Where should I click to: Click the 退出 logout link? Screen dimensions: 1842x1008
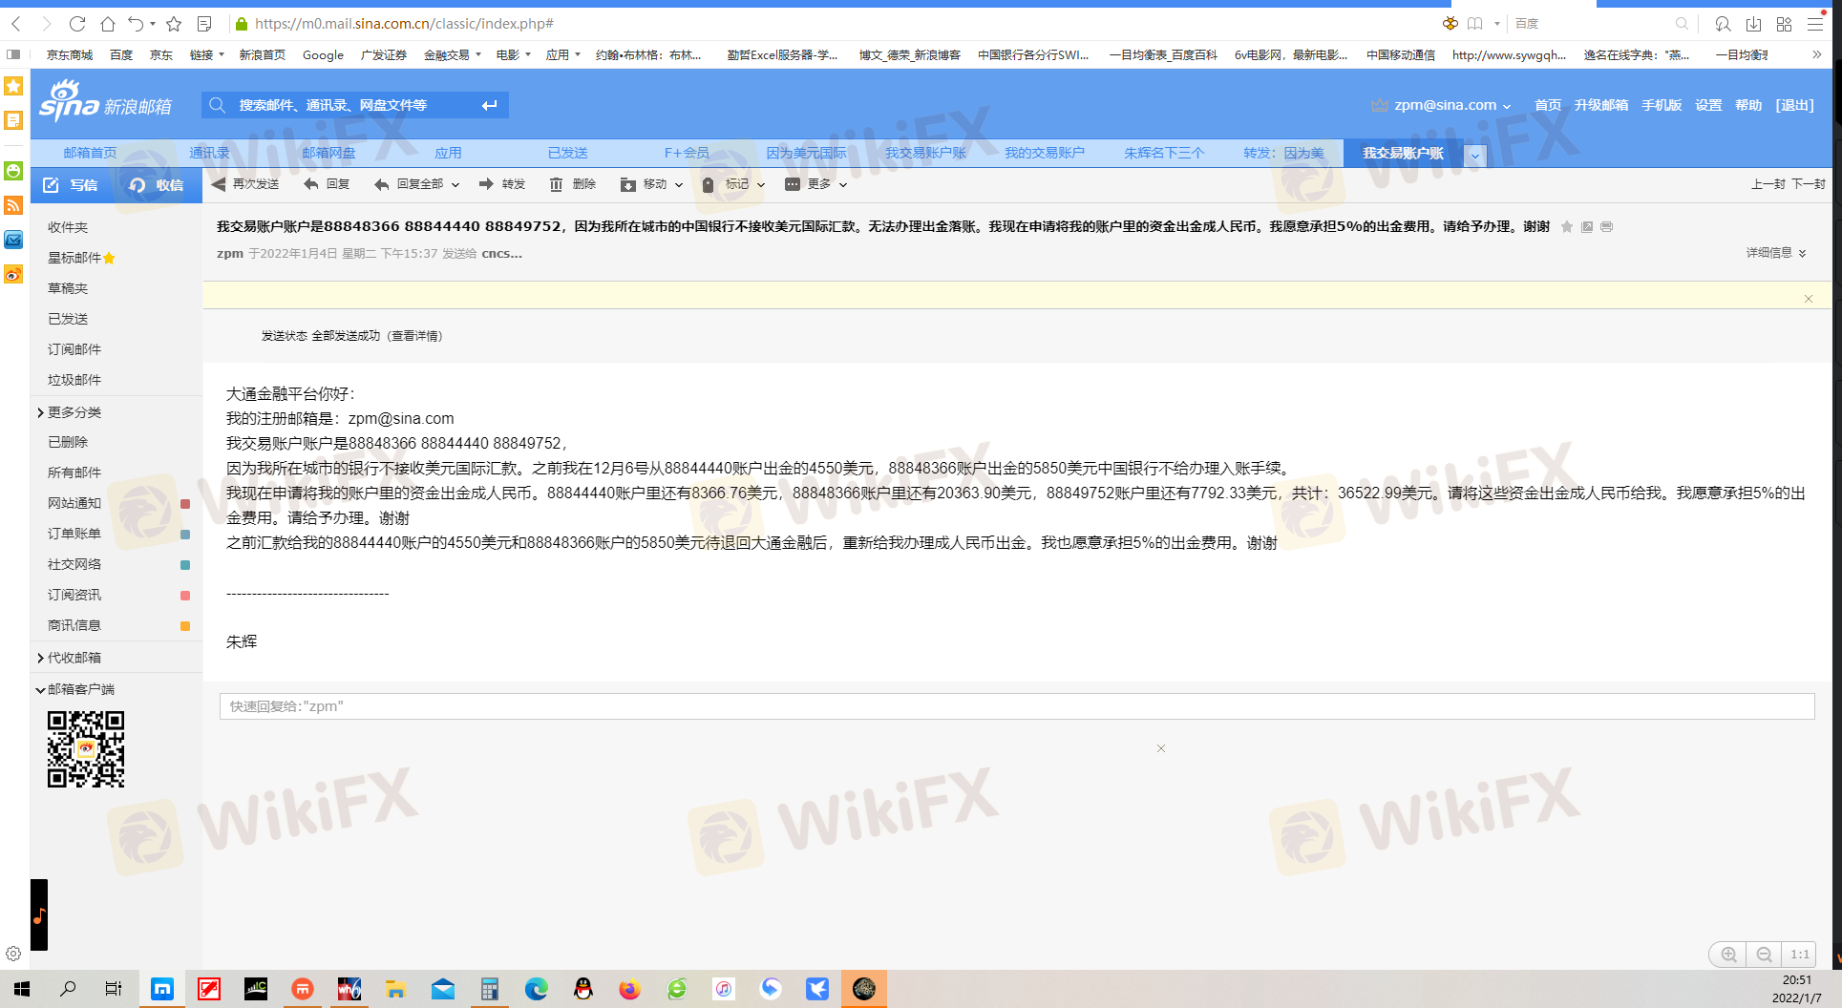click(x=1794, y=105)
